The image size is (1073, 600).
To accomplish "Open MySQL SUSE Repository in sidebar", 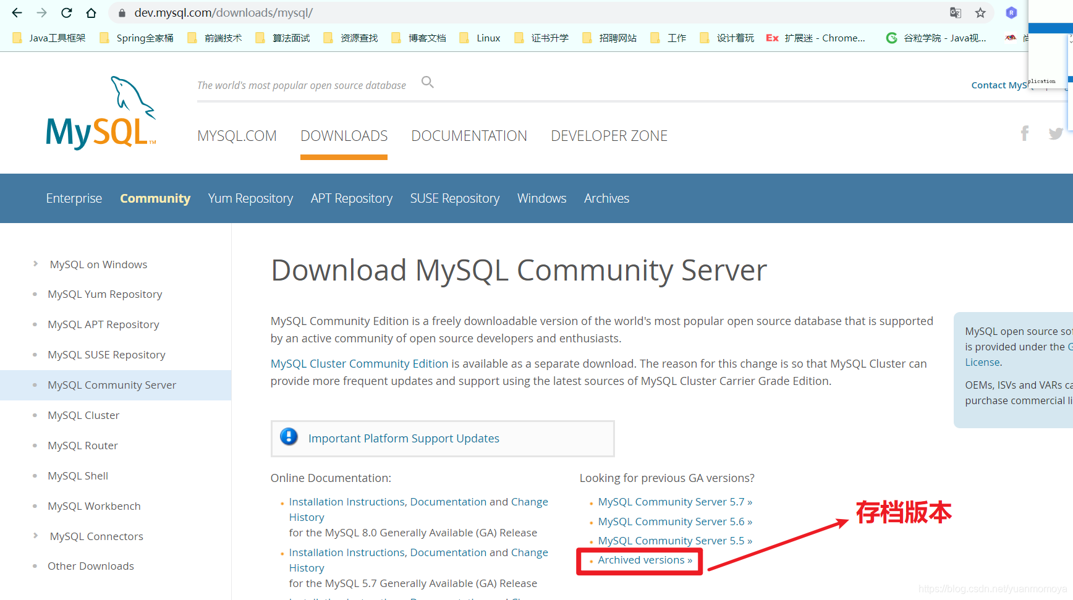I will [x=106, y=355].
